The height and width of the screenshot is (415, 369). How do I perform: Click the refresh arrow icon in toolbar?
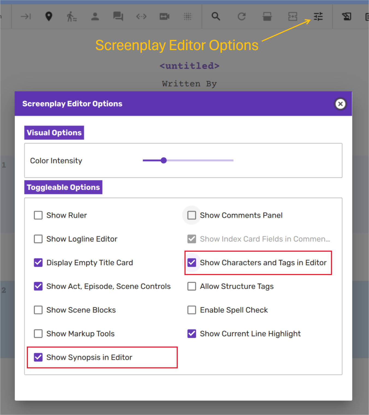pos(242,16)
